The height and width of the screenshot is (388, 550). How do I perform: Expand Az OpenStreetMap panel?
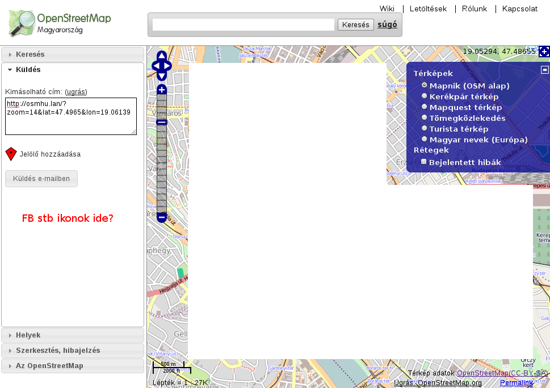click(73, 366)
